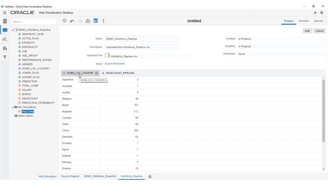The image size is (328, 184).
Task: Click the Present mode toolbar icon
Action: point(65,21)
